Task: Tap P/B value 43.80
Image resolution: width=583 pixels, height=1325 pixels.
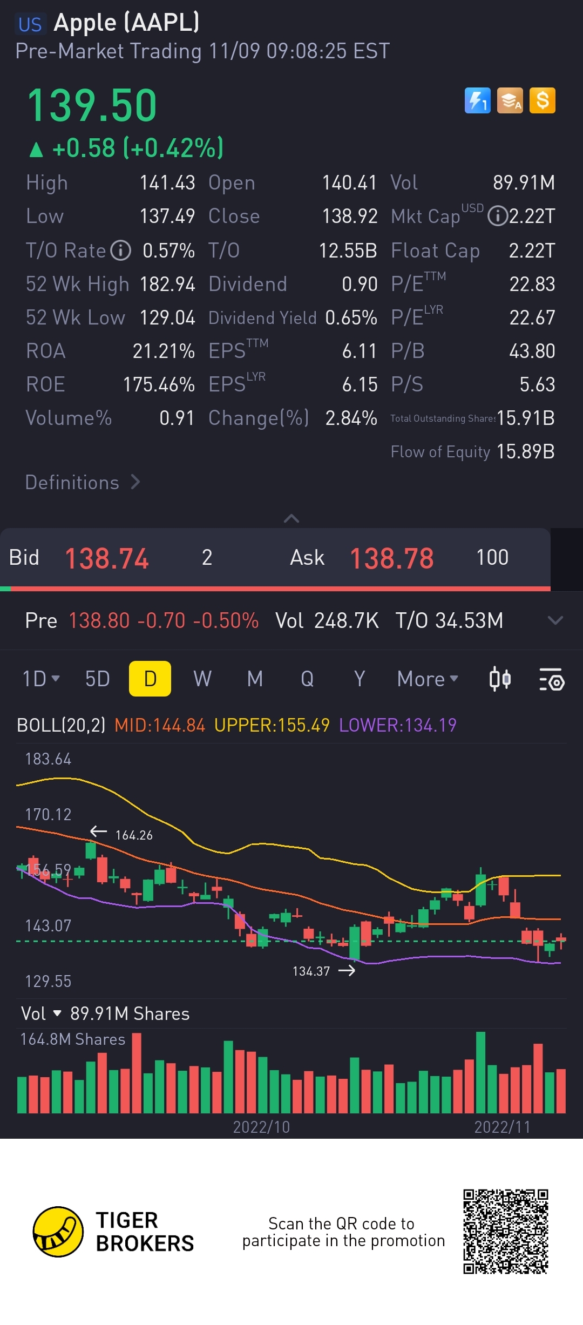Action: pos(532,351)
